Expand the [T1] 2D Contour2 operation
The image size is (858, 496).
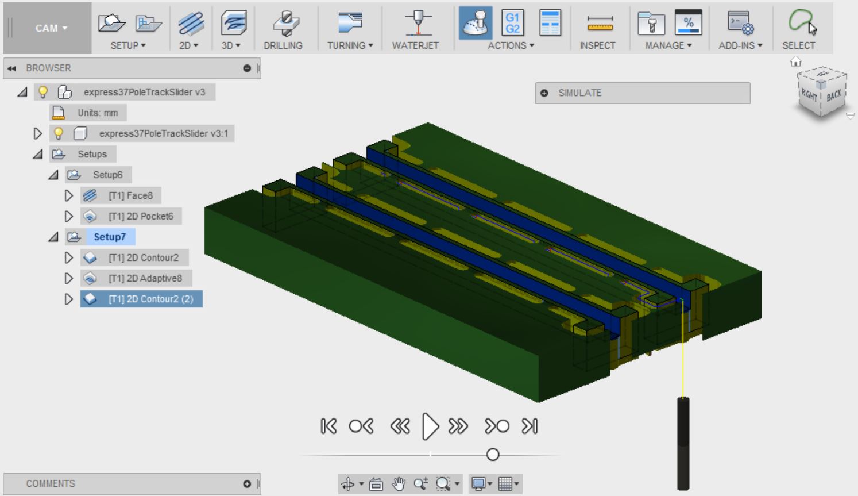click(x=69, y=257)
